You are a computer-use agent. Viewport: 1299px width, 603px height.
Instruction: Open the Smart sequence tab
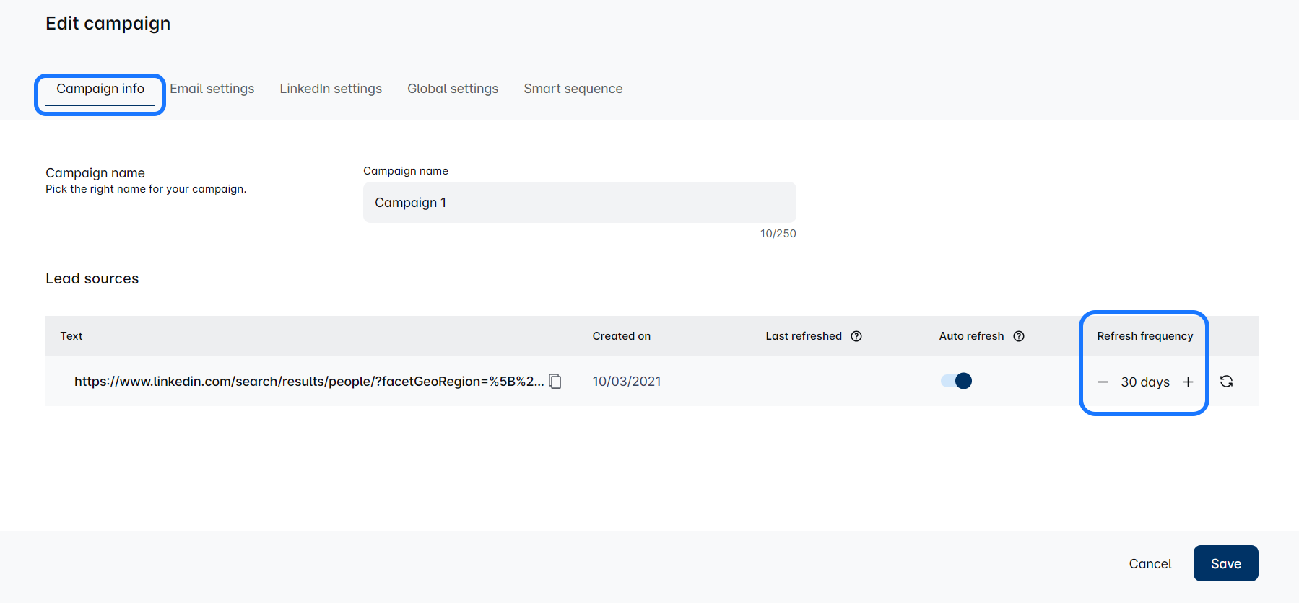tap(573, 89)
